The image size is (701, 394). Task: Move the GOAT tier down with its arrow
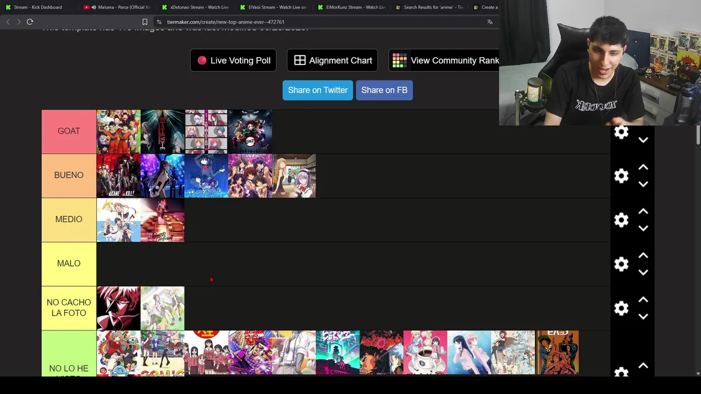(643, 140)
